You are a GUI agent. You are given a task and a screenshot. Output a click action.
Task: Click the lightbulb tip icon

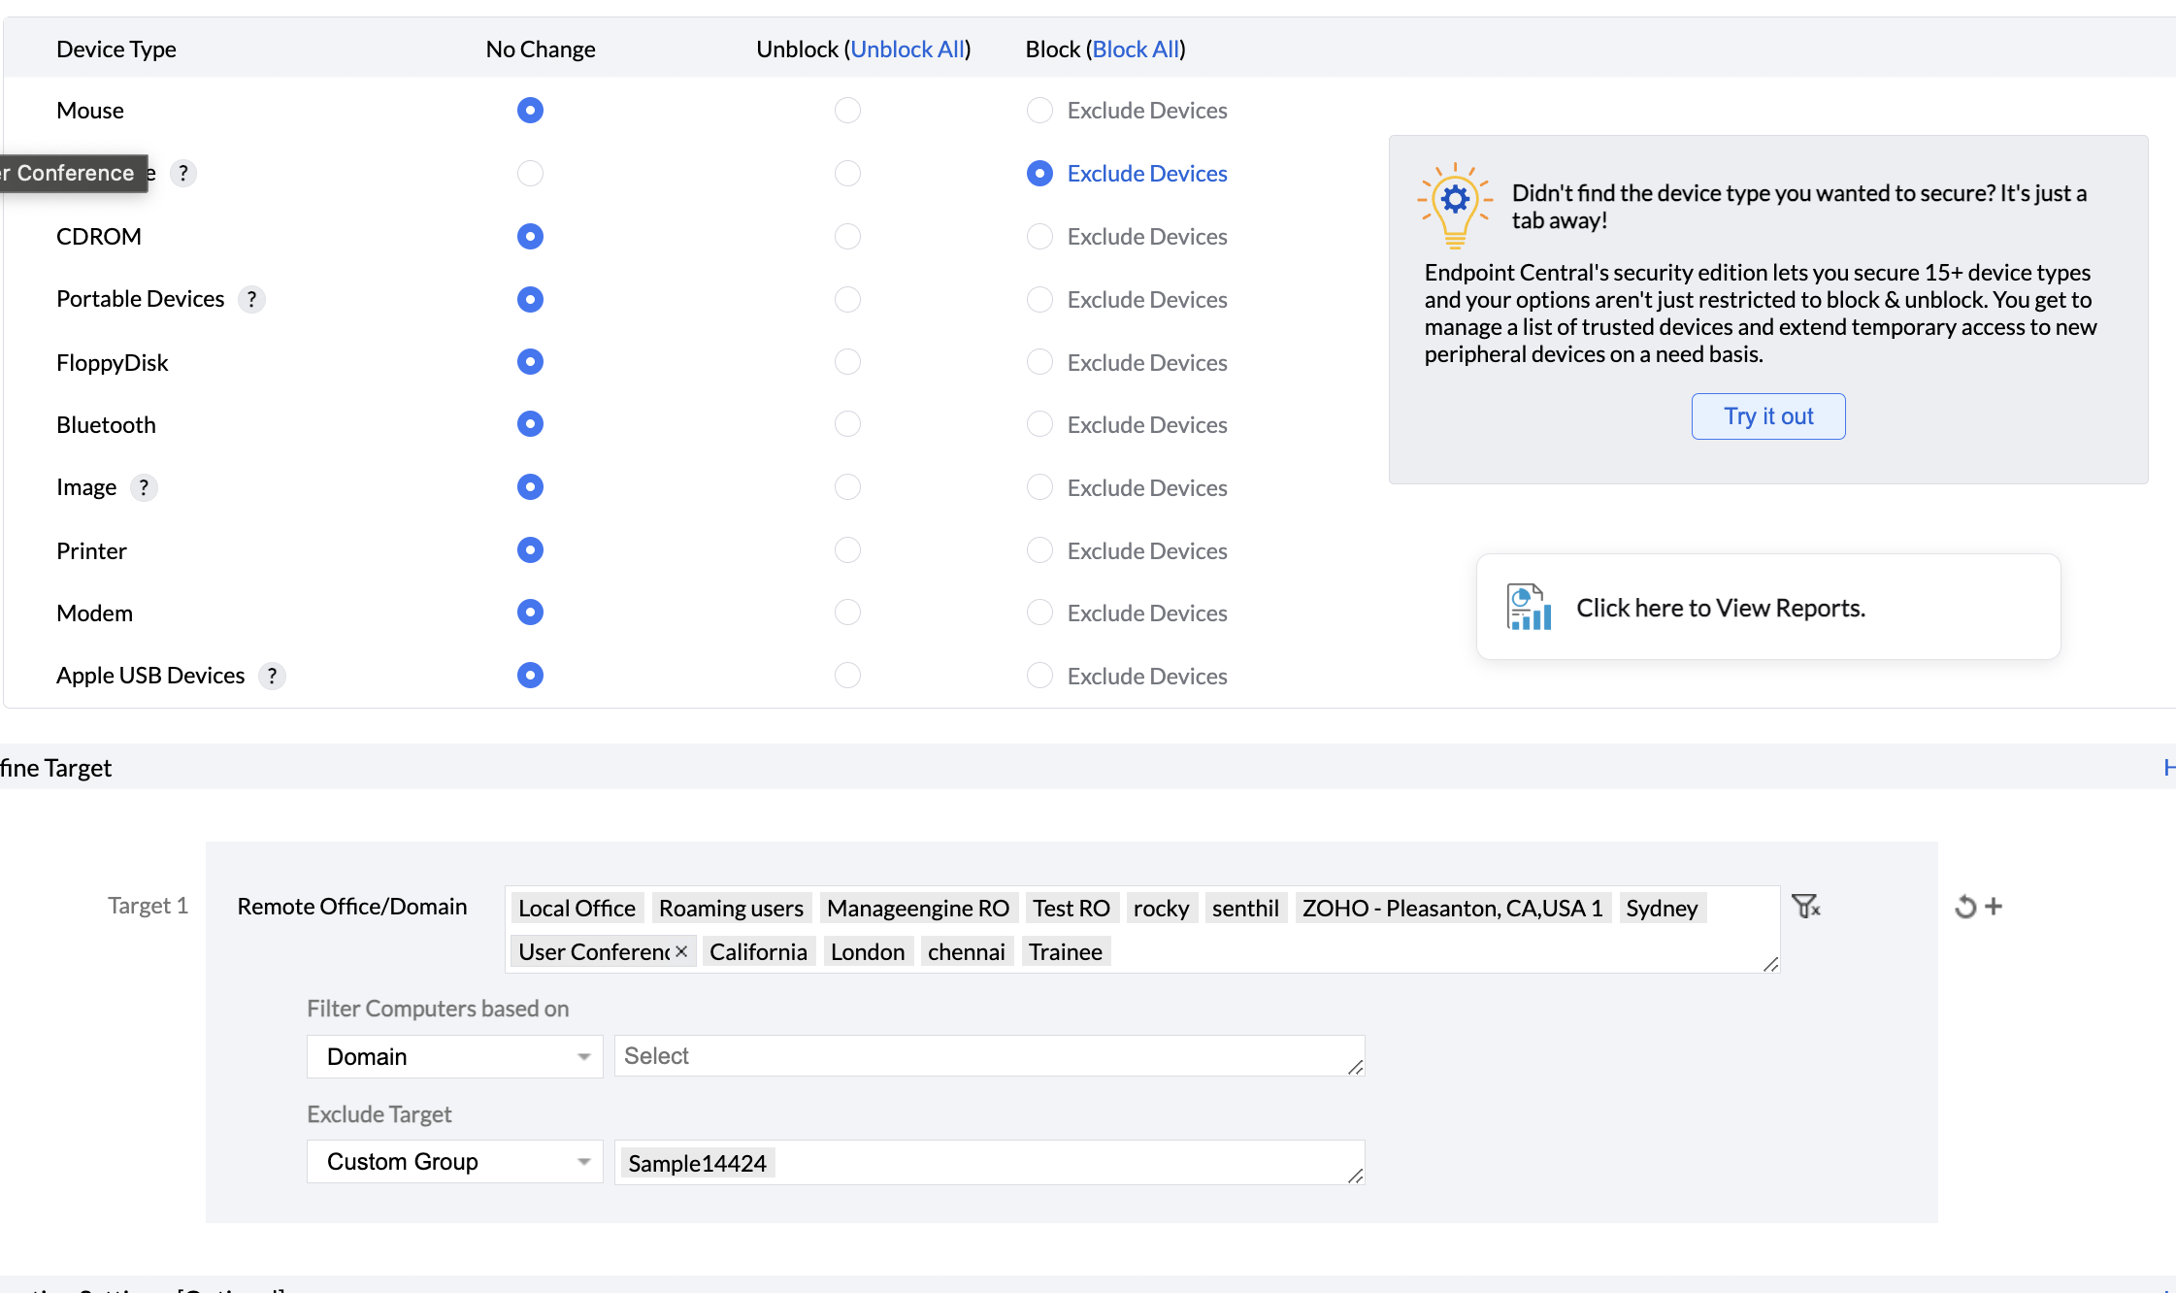click(1455, 205)
